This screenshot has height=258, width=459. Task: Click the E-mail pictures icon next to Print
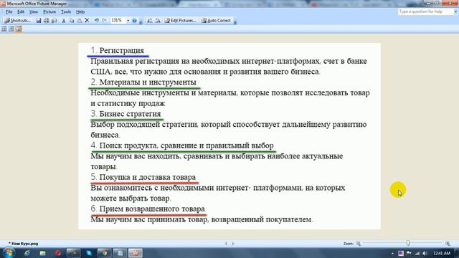pos(55,21)
